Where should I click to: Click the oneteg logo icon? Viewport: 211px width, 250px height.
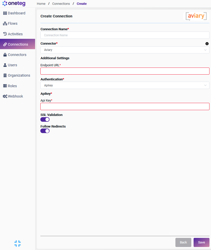point(5,4)
